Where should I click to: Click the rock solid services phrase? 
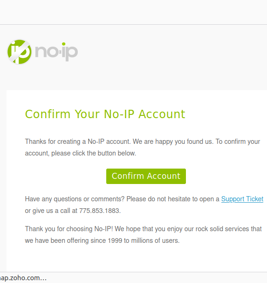click(x=223, y=229)
